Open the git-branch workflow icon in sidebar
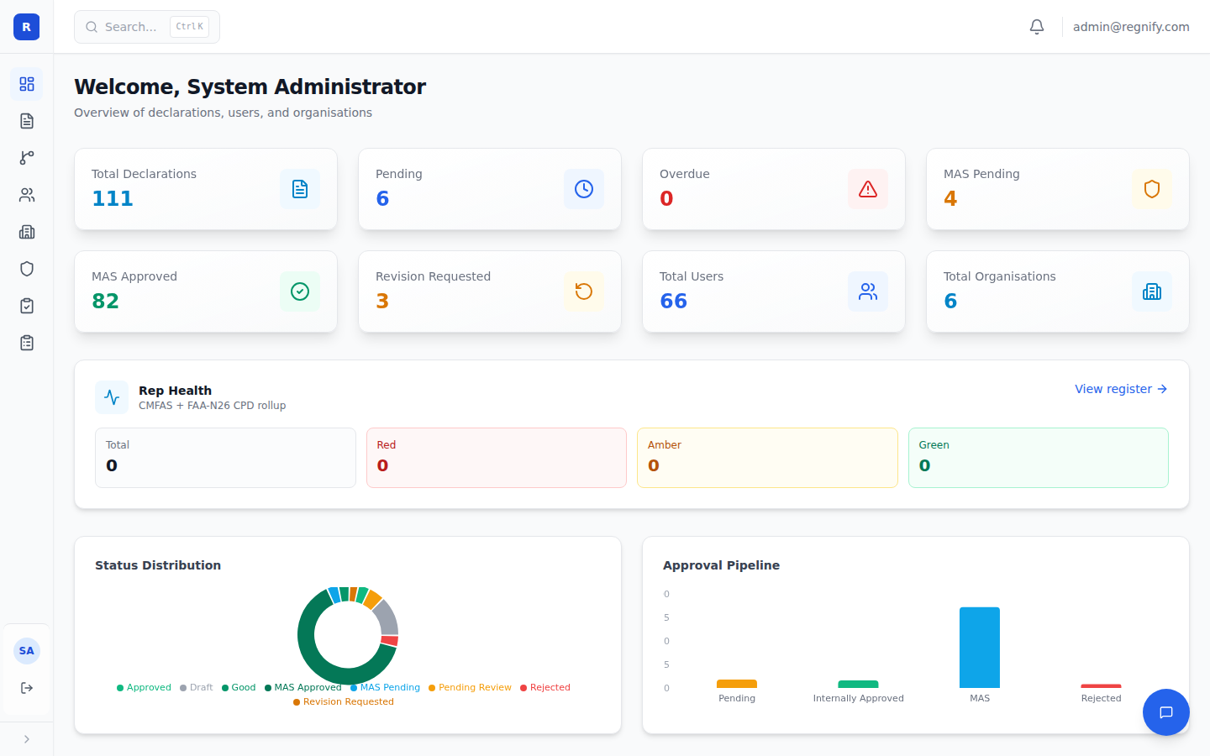 tap(27, 158)
